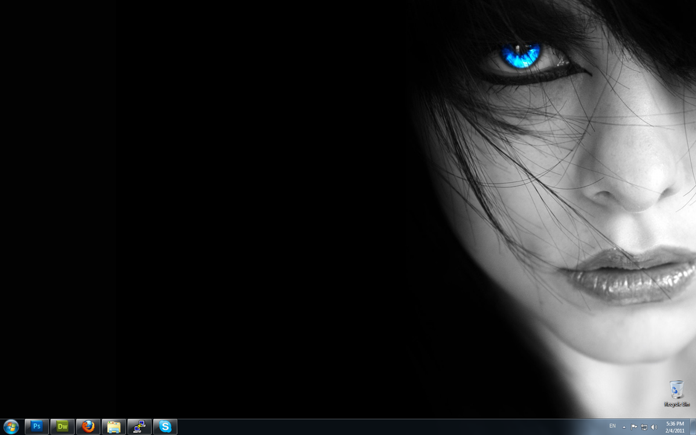Open the Windows Start menu orb

click(x=11, y=427)
